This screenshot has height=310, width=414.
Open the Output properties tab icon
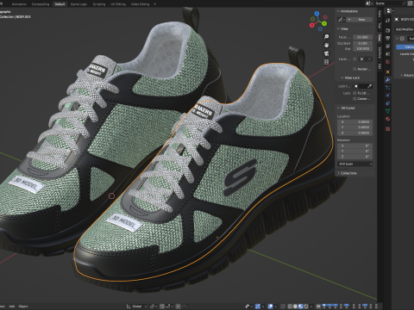pyautogui.click(x=388, y=38)
